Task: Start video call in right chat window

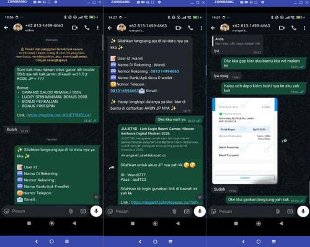Action: [x=282, y=28]
